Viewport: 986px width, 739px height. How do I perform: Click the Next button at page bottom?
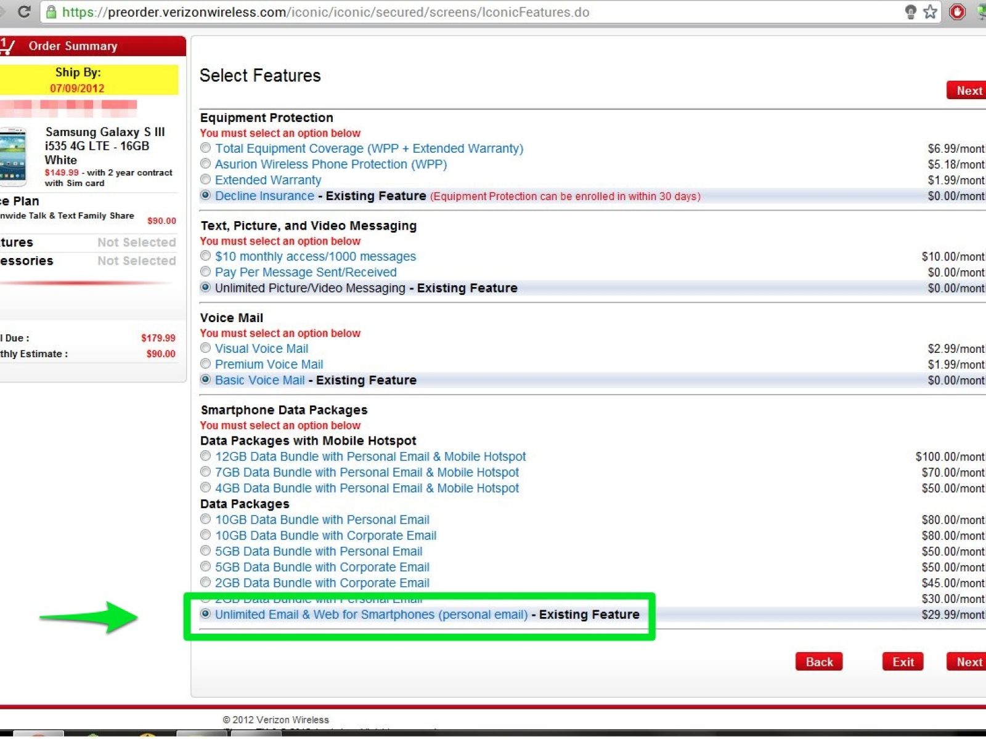pos(968,662)
